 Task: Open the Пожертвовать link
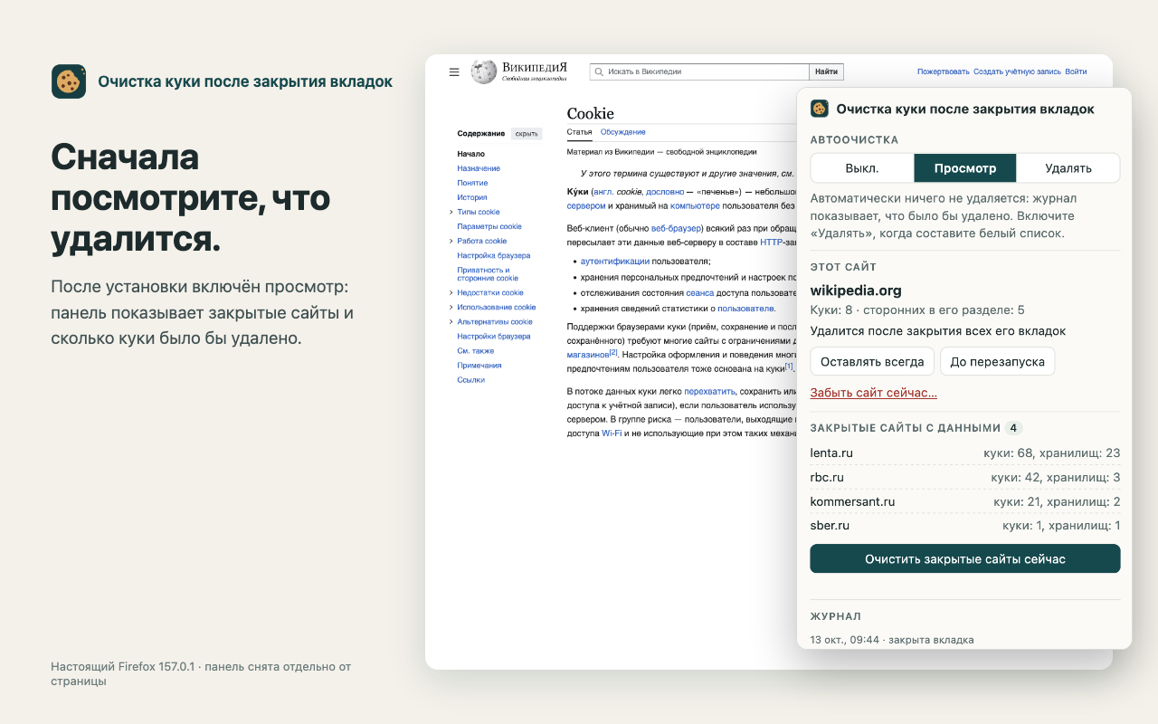(943, 71)
